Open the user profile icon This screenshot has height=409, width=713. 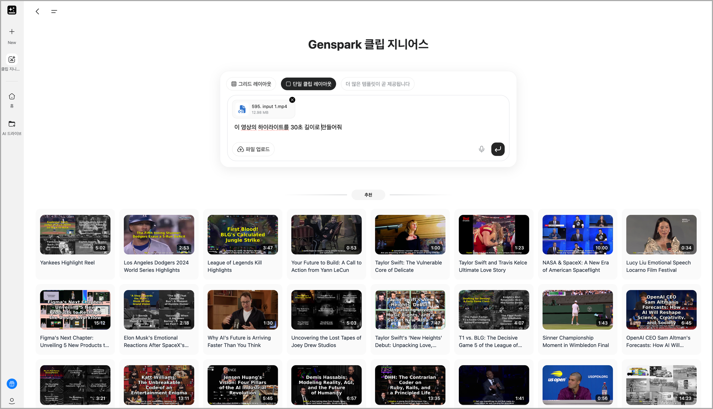coord(12,401)
